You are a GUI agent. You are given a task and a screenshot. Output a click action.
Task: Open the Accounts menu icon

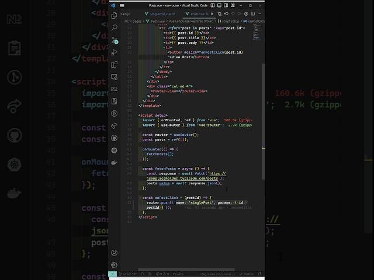coord(115,253)
